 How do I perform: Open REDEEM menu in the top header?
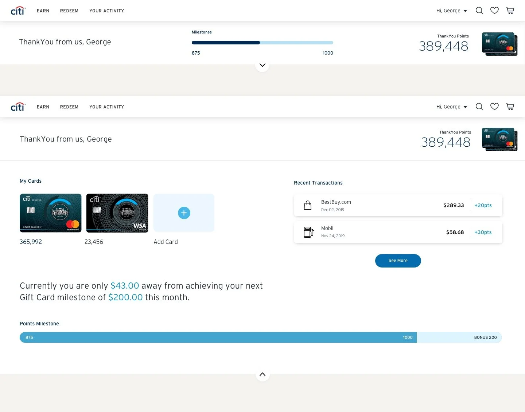coord(69,11)
